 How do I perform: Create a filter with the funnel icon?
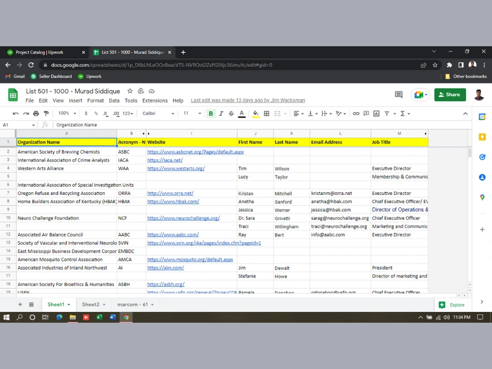387,114
